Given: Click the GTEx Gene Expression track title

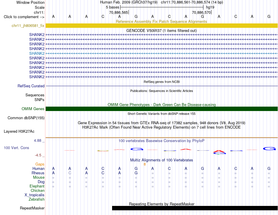Looking at the screenshot, I should (x=161, y=123).
